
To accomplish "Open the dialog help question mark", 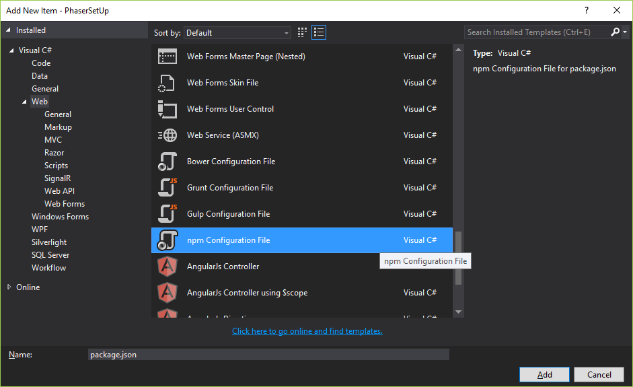I will click(x=587, y=11).
